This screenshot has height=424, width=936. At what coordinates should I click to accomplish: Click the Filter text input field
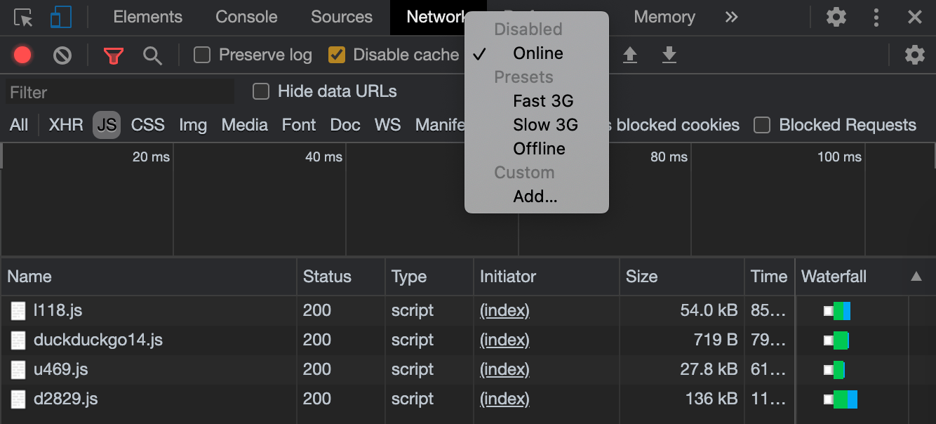[119, 92]
